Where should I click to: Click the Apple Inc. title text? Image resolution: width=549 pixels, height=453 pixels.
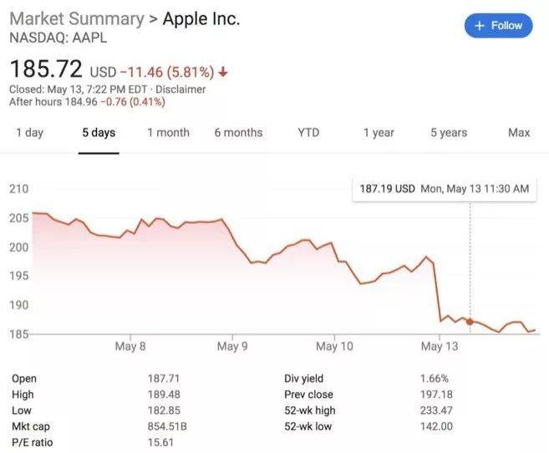[201, 18]
